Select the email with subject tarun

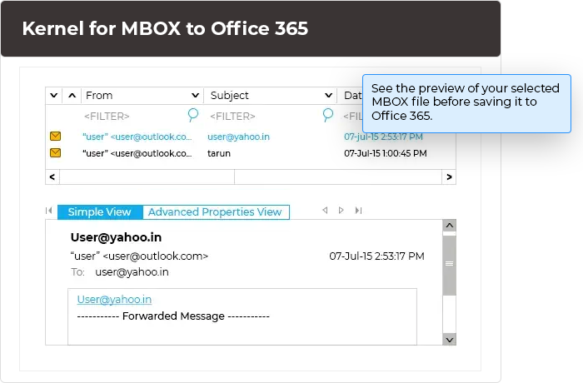251,153
